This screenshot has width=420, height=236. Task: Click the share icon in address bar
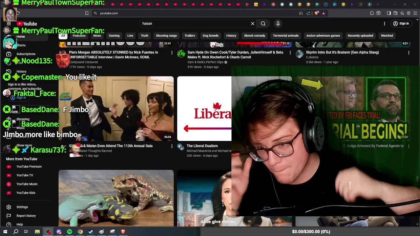(x=308, y=13)
